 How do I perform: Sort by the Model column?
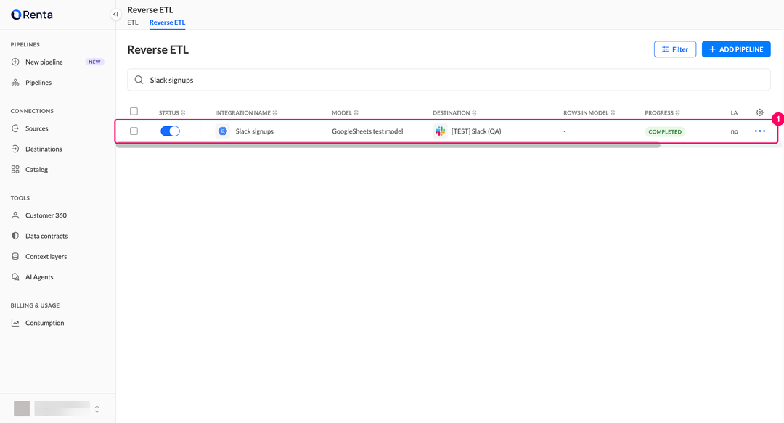(345, 113)
